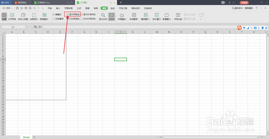The height and width of the screenshot is (139, 269).
Task: Toggle Show Row/Column Headers (显示行号列标)
Action: coord(82,14)
